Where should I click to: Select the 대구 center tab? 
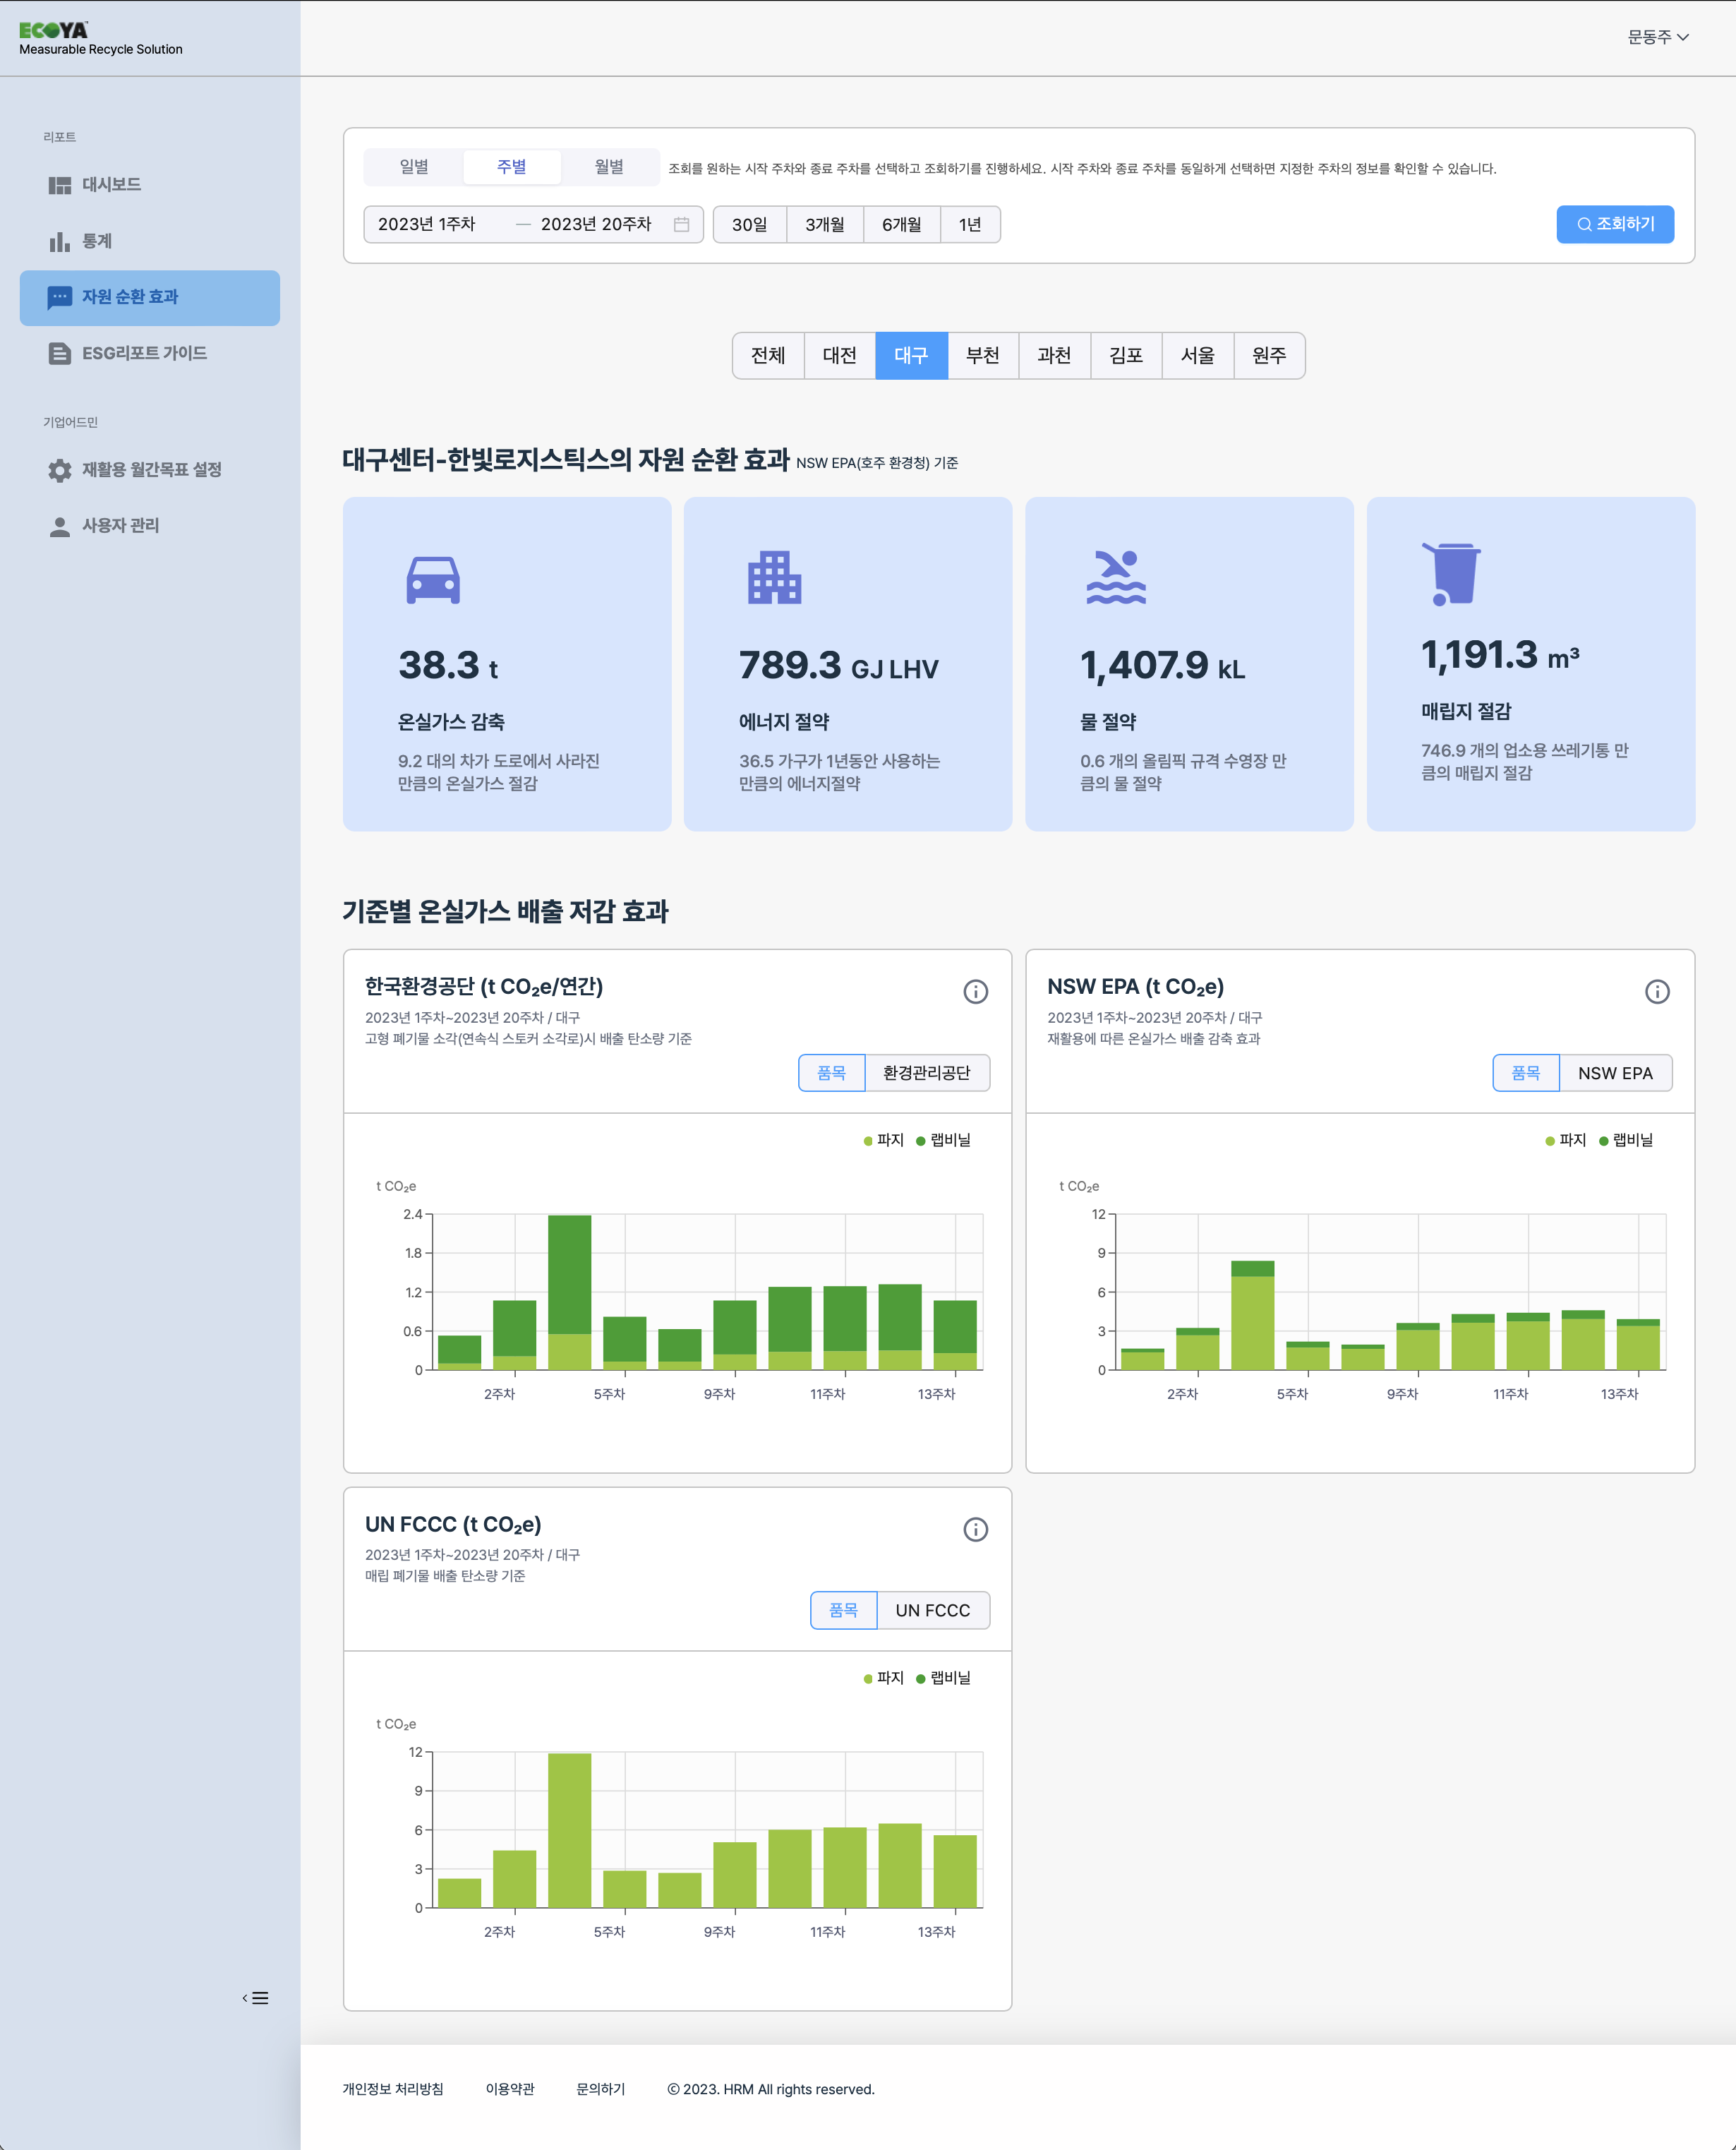click(911, 355)
